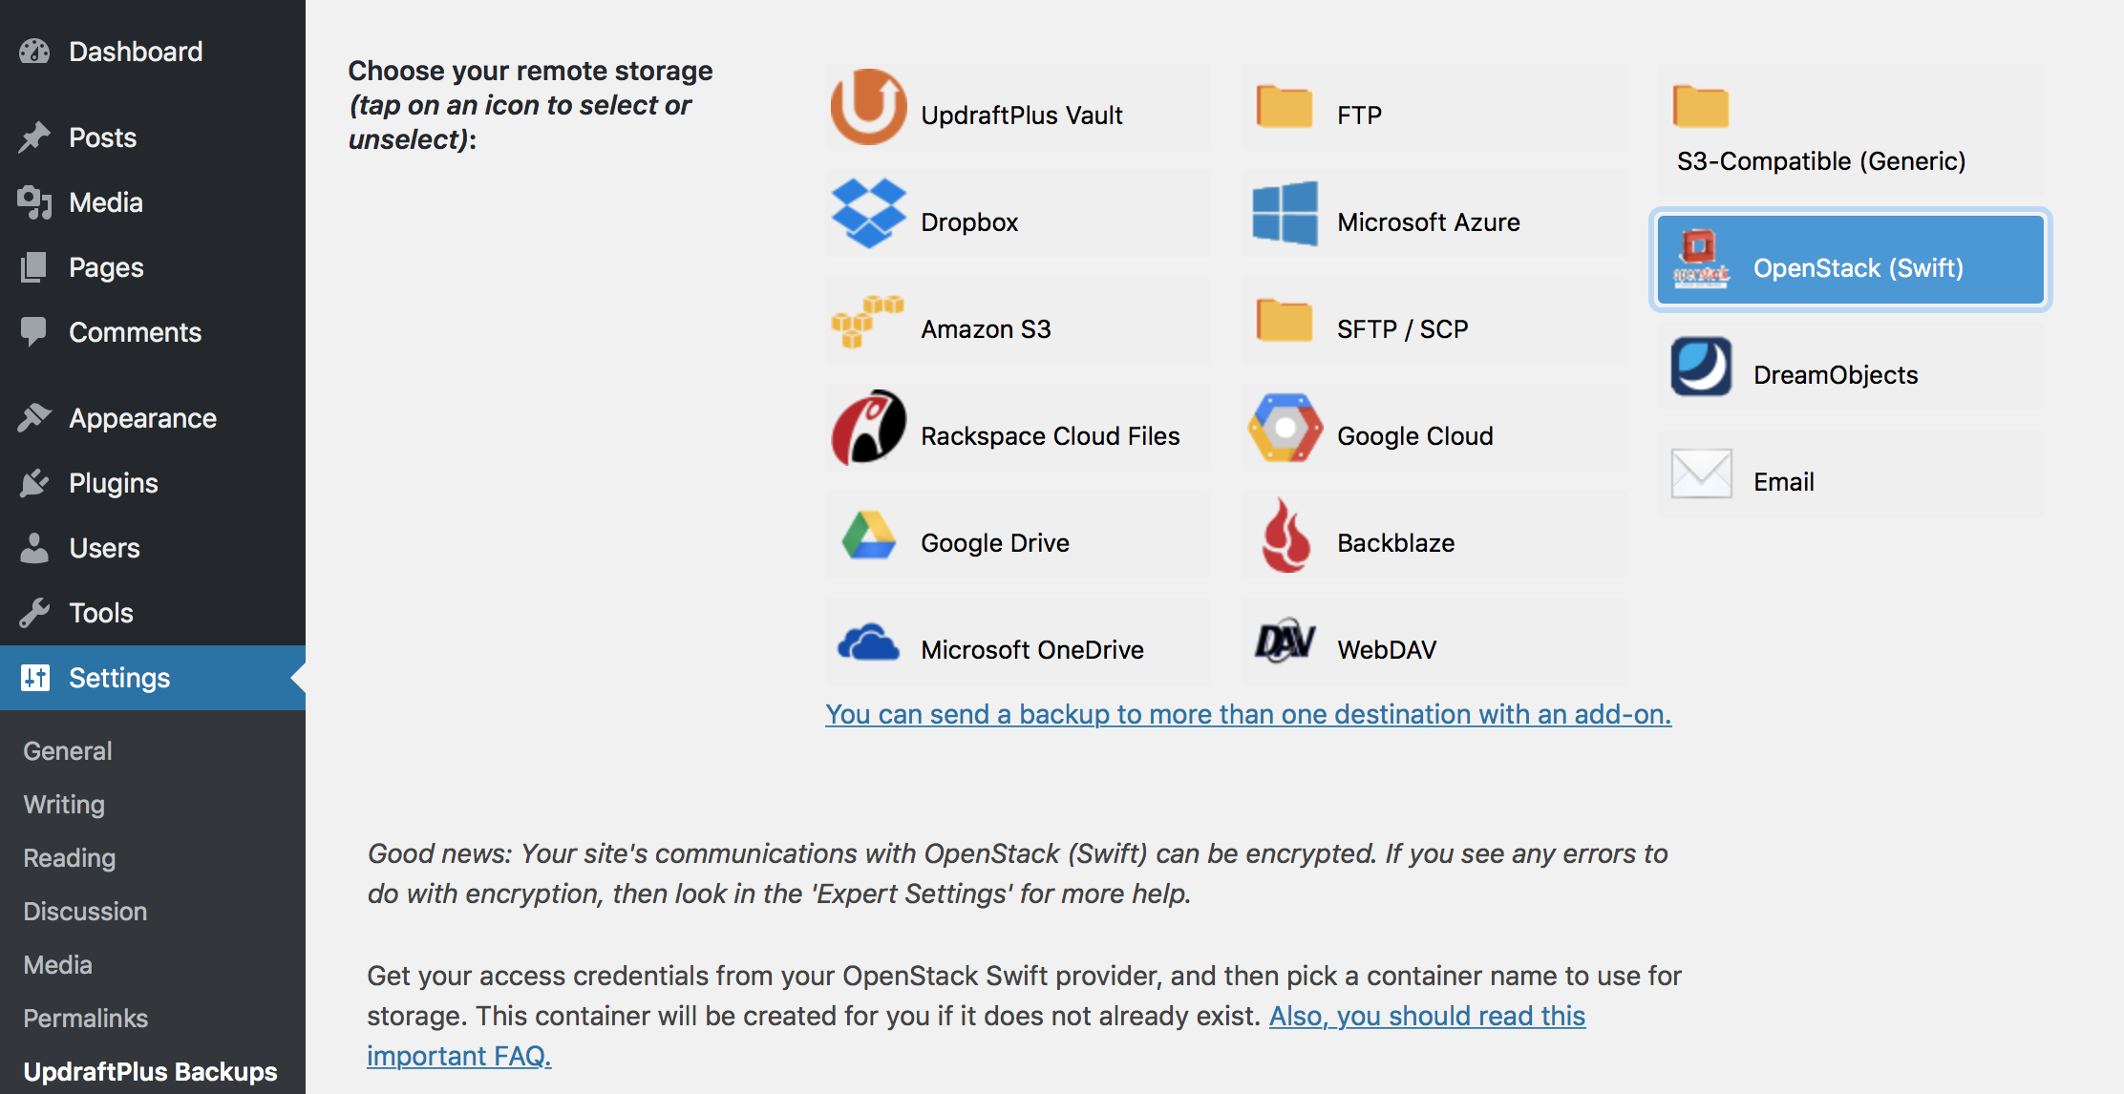This screenshot has width=2124, height=1094.
Task: Open the Tools menu item
Action: pyautogui.click(x=153, y=613)
